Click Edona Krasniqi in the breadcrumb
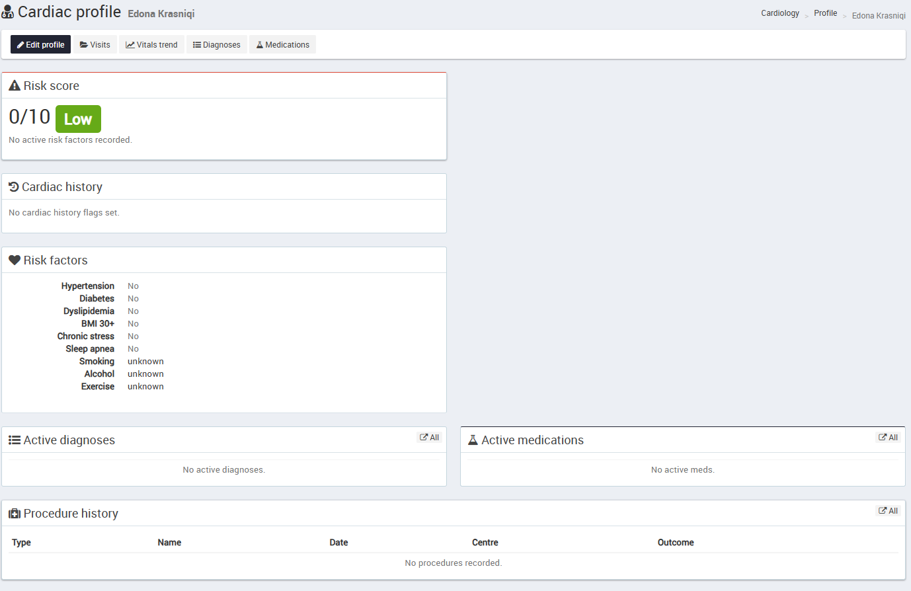Screen dimensions: 911x591 879,16
